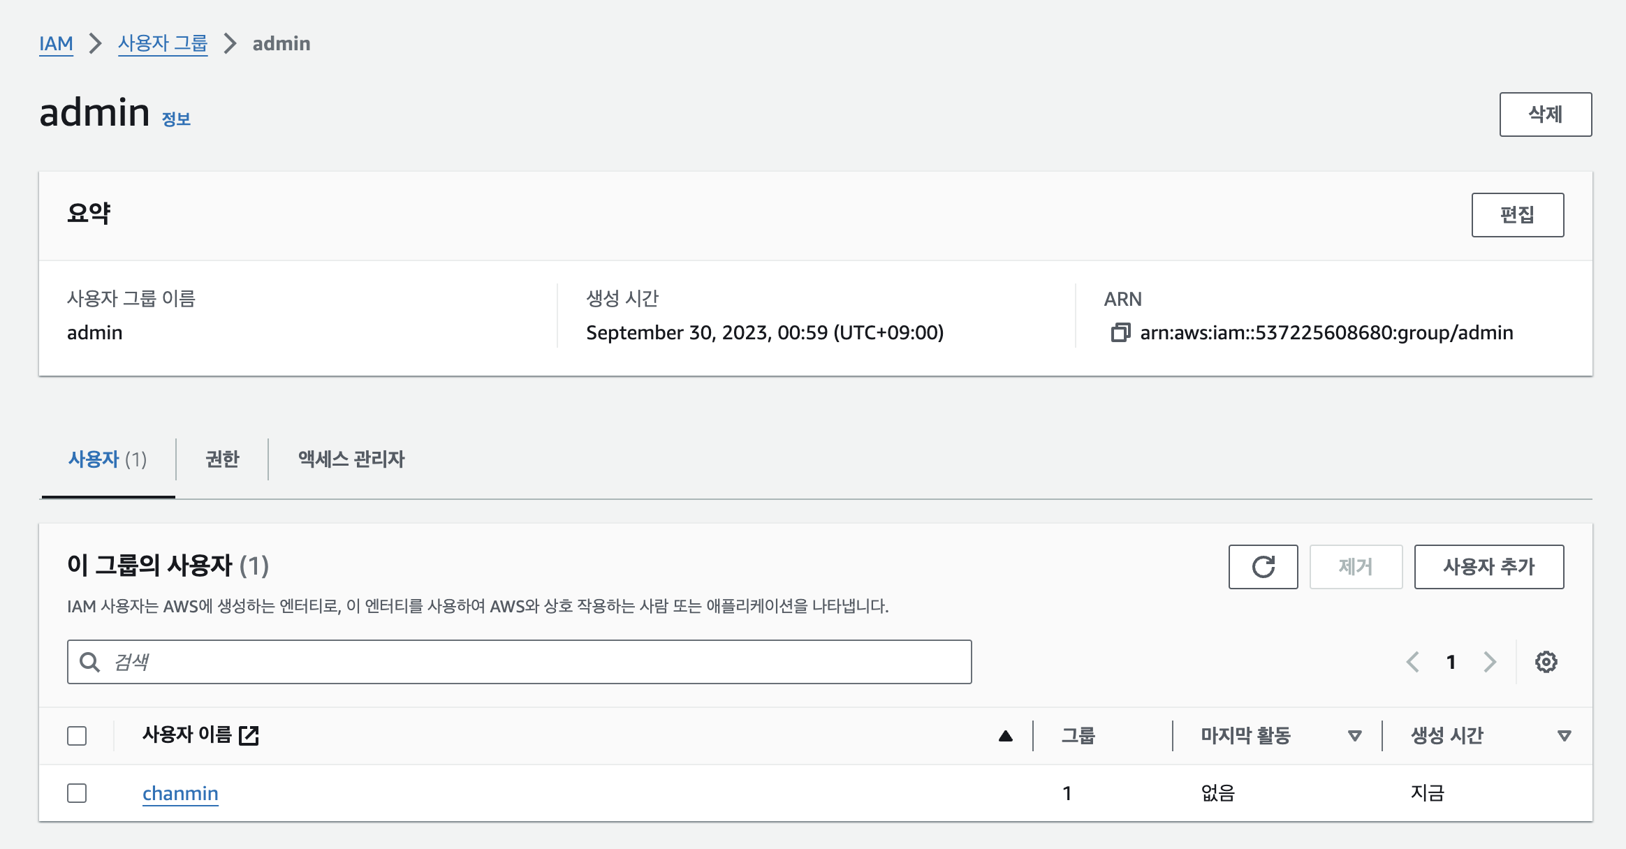Open the chanmin user link
The image size is (1626, 849).
(x=180, y=793)
